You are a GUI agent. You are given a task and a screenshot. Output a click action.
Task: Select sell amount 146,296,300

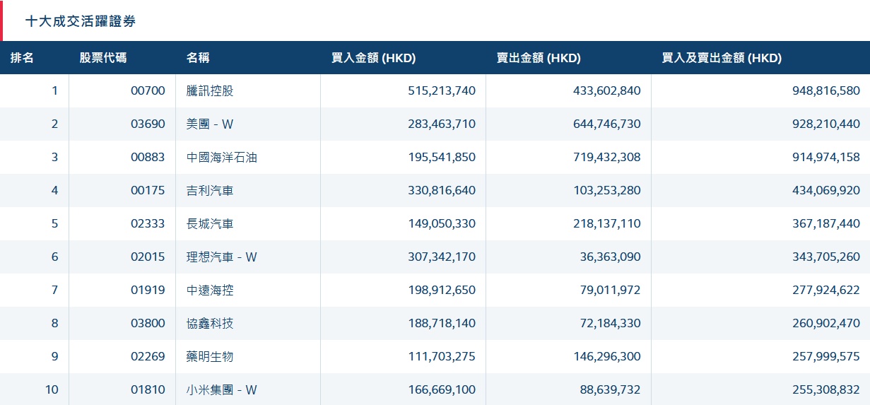click(x=607, y=356)
